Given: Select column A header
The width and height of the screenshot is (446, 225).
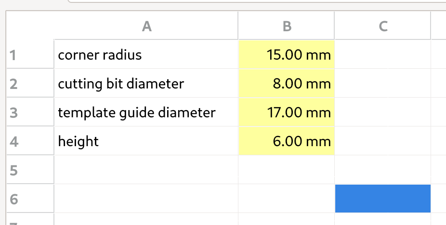Looking at the screenshot, I should pyautogui.click(x=146, y=26).
